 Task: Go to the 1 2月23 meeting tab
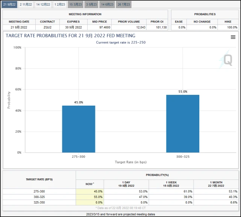pos(59,4)
